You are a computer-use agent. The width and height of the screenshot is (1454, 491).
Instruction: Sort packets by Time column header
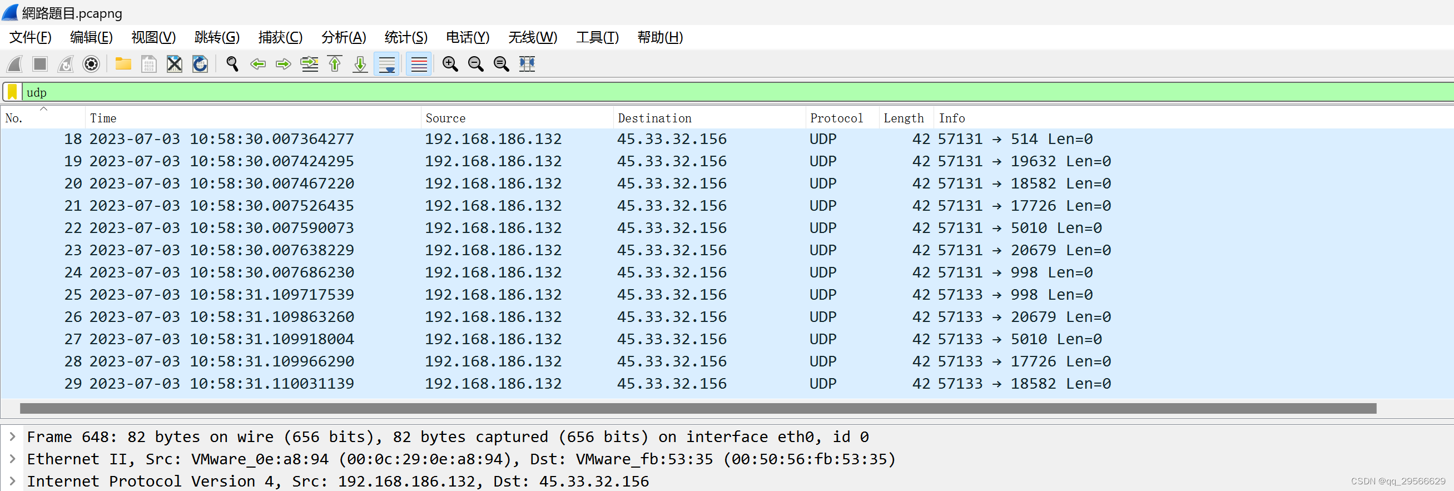(253, 118)
